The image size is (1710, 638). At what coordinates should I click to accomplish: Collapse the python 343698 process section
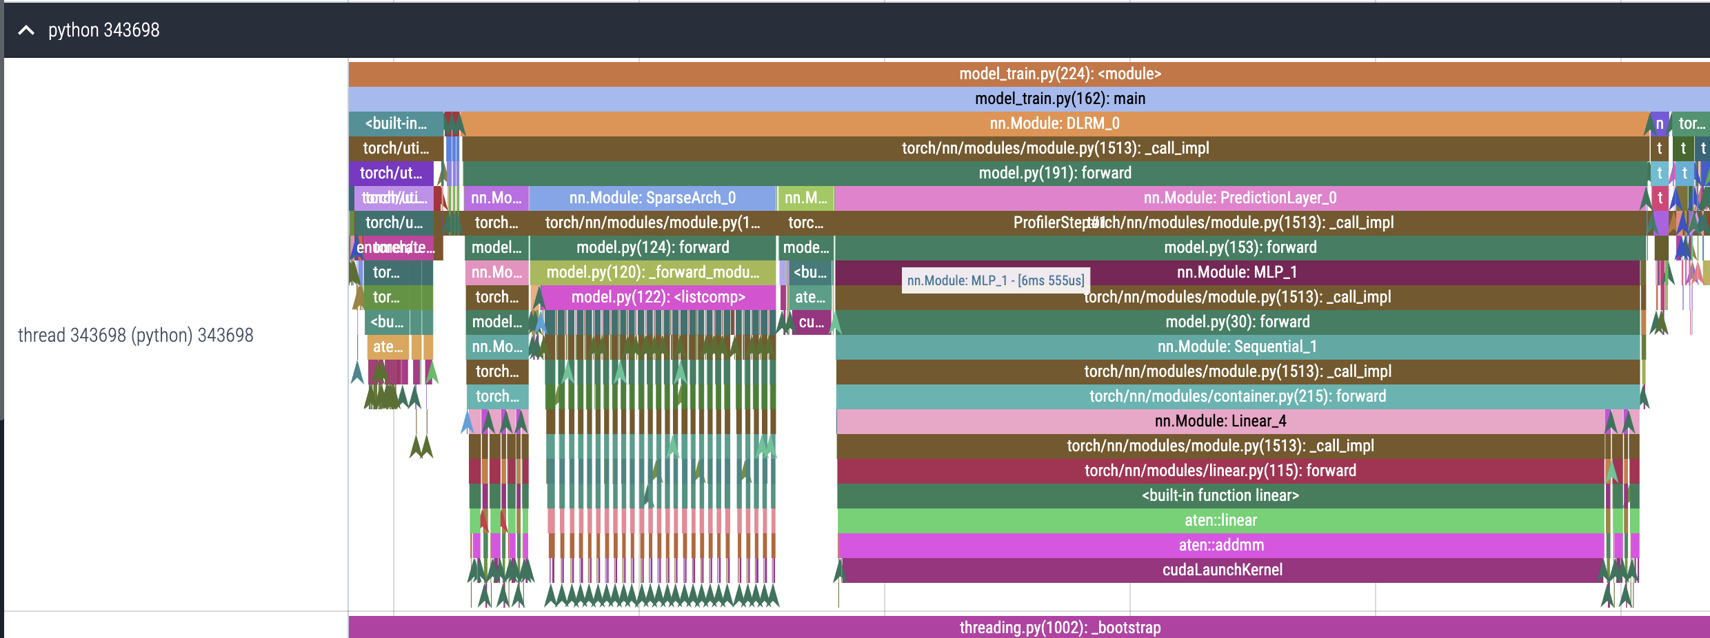26,30
